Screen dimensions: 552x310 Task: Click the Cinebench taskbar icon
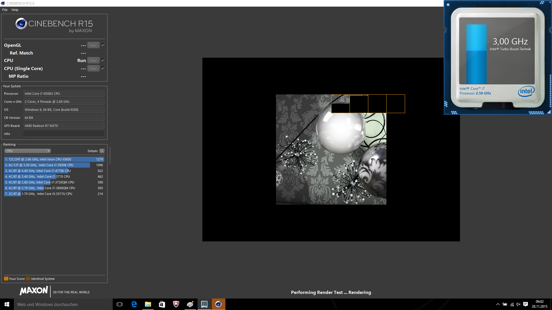(218, 304)
